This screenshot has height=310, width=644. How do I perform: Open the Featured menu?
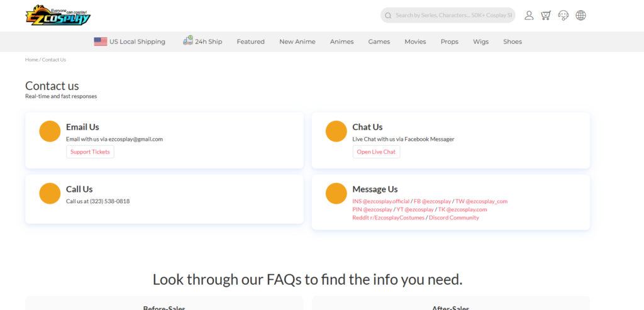[250, 42]
